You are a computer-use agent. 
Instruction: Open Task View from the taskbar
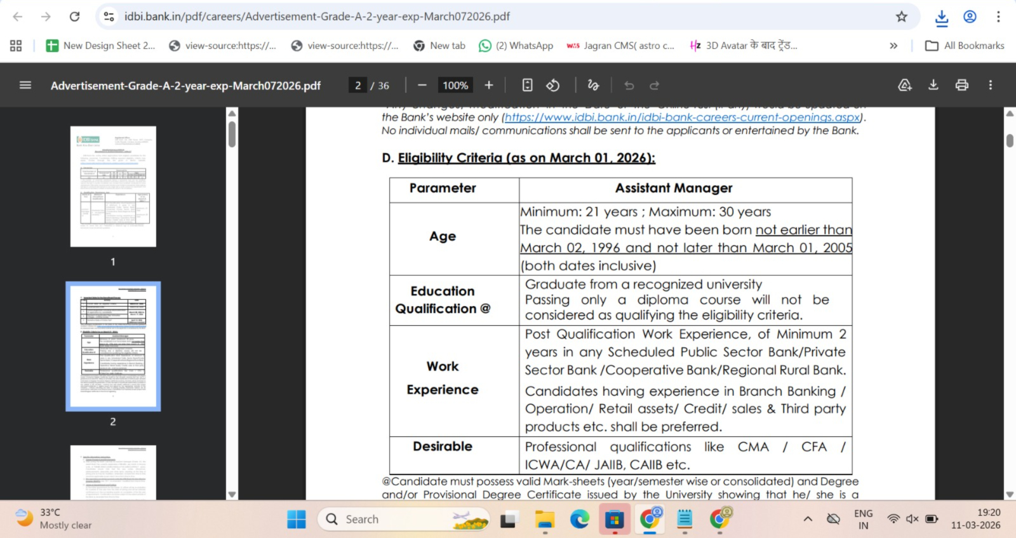509,520
